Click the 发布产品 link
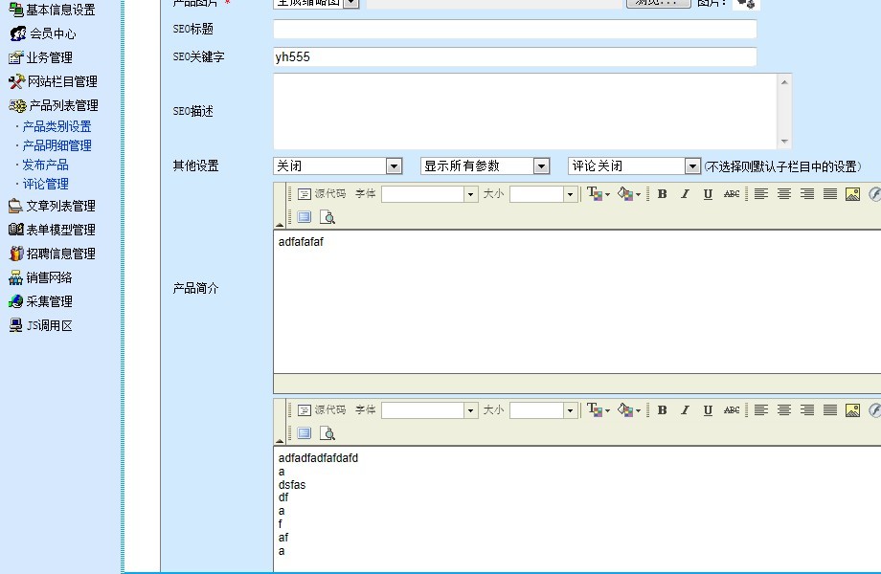881x574 pixels. (45, 165)
